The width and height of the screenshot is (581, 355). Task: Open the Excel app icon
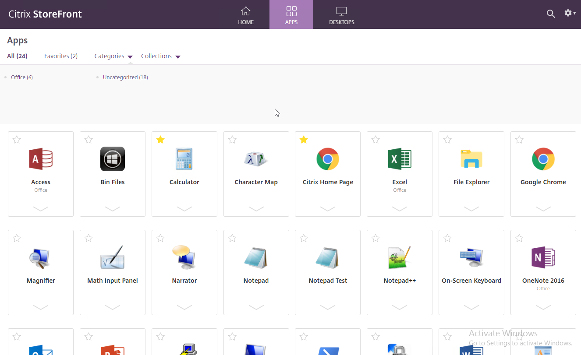(400, 159)
